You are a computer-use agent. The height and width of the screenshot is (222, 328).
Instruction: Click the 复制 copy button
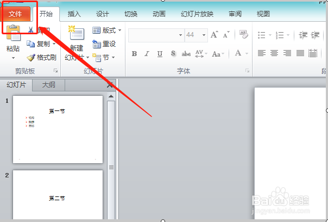[x=38, y=44]
